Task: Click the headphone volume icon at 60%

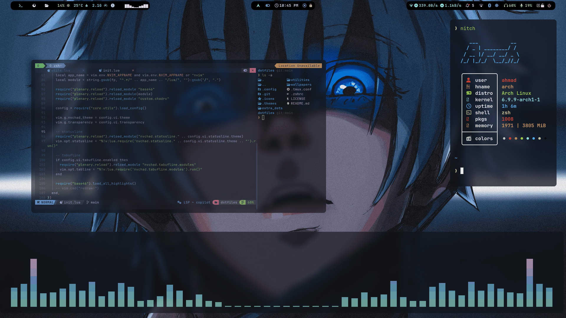Action: click(x=506, y=6)
